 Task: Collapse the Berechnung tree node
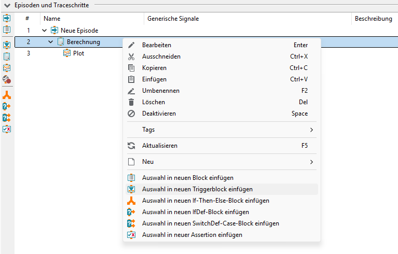(x=51, y=42)
